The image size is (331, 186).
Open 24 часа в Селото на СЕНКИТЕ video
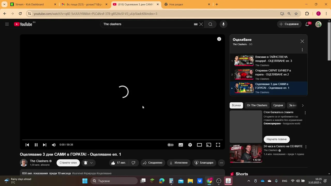point(283,146)
